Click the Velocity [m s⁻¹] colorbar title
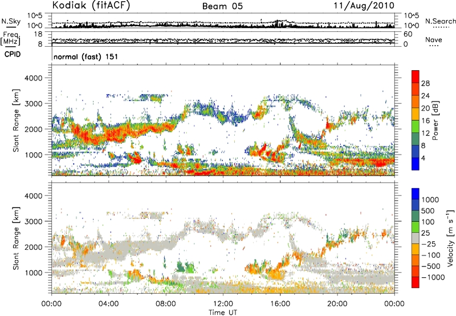The height and width of the screenshot is (316, 456). click(450, 238)
